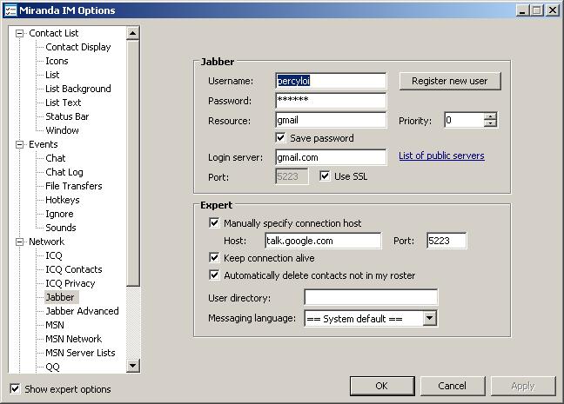564x404 pixels.
Task: Click the Priority value field
Action: (464, 120)
